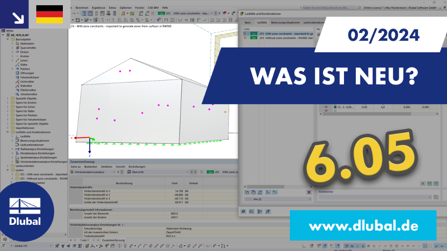Open the Ergebnisse menu

tap(98, 8)
